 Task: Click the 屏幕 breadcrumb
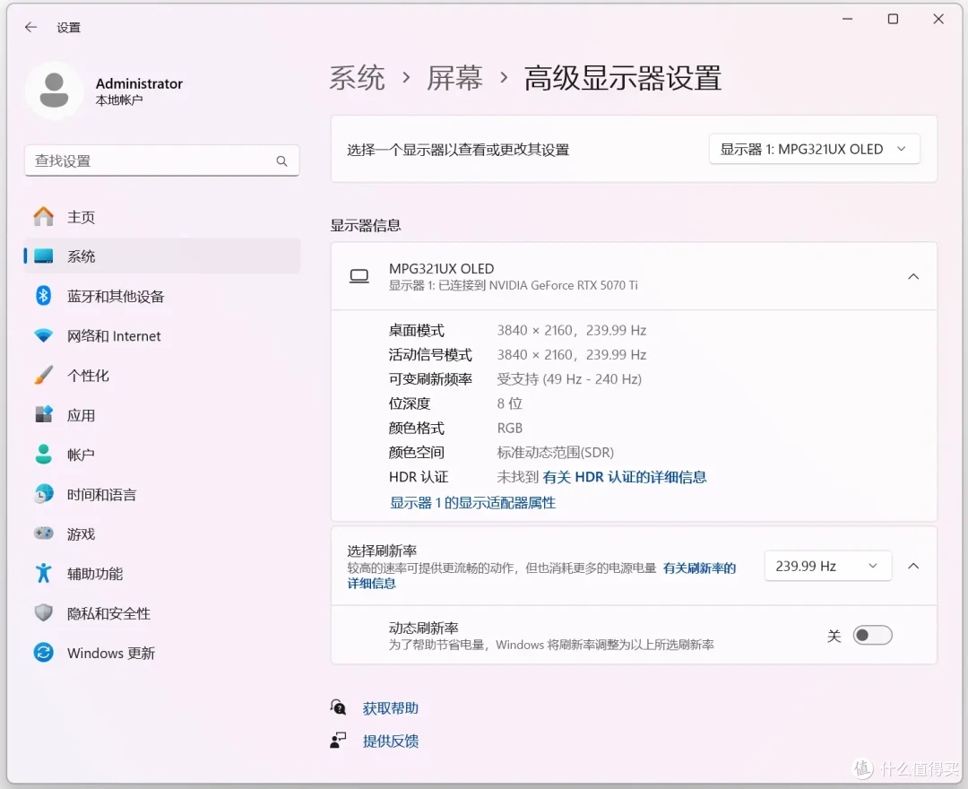coord(454,78)
